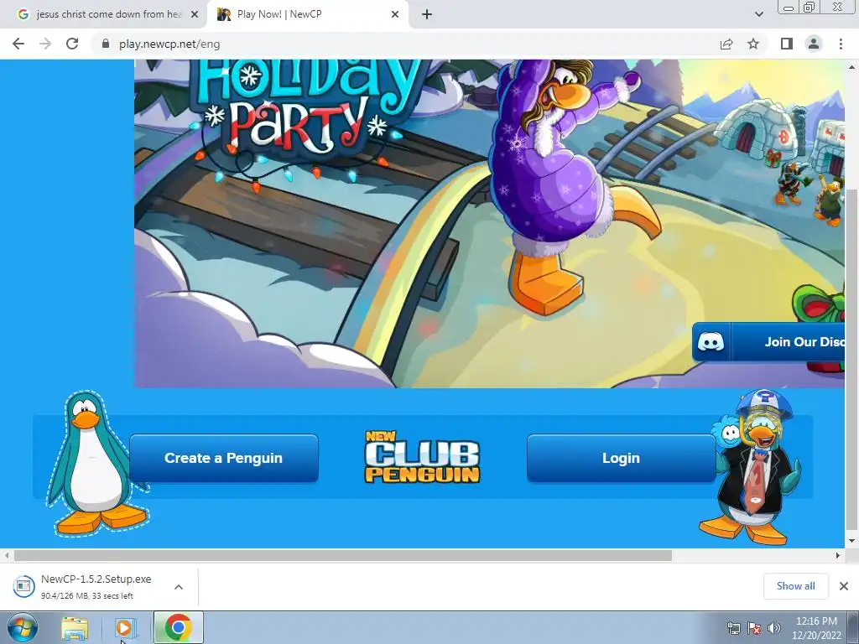Click the Discord logo icon

coord(711,342)
